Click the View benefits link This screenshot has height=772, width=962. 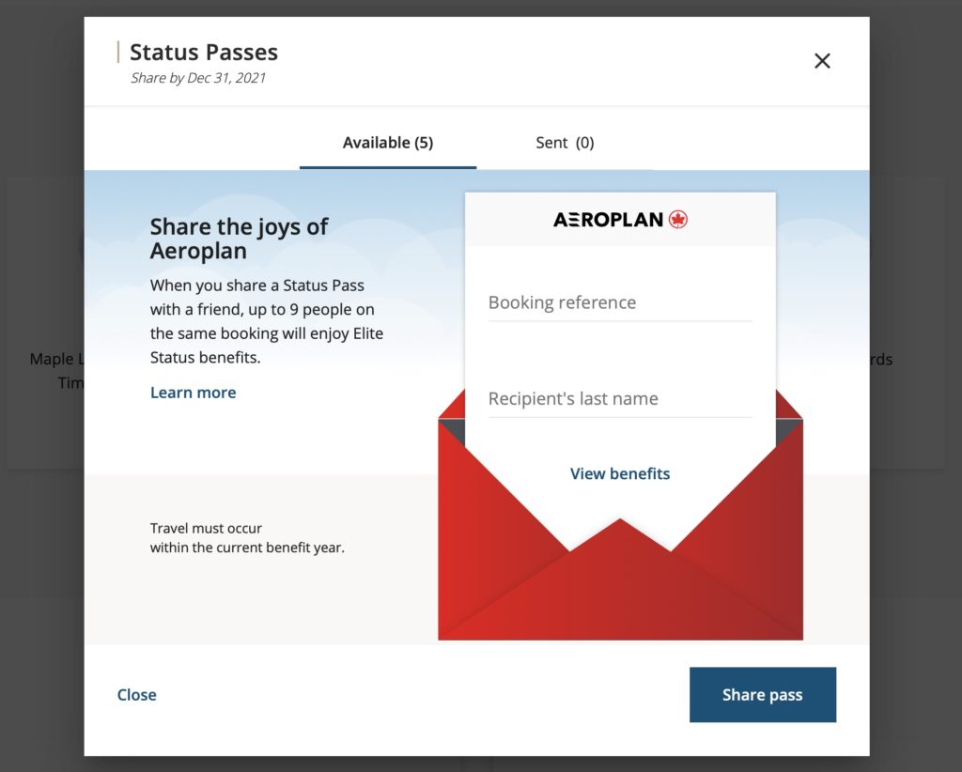click(x=620, y=473)
